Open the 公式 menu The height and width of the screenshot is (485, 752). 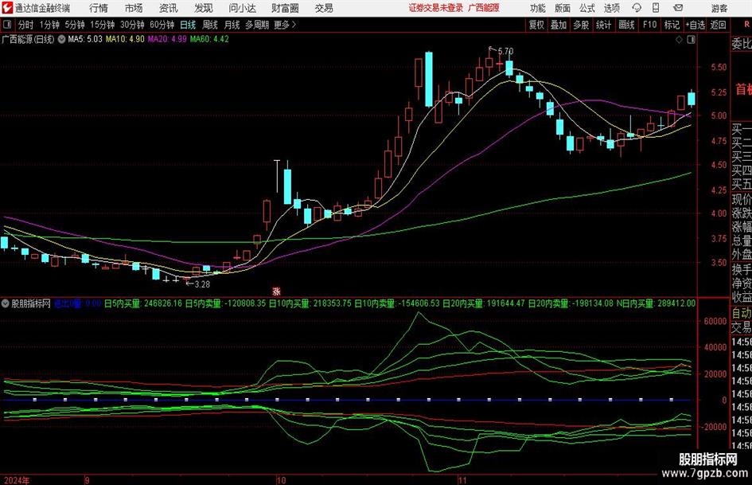click(586, 8)
